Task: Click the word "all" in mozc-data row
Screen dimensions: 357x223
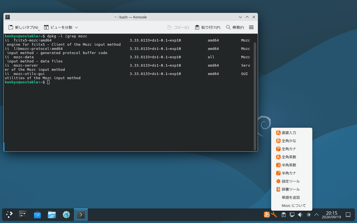Action: (211, 57)
